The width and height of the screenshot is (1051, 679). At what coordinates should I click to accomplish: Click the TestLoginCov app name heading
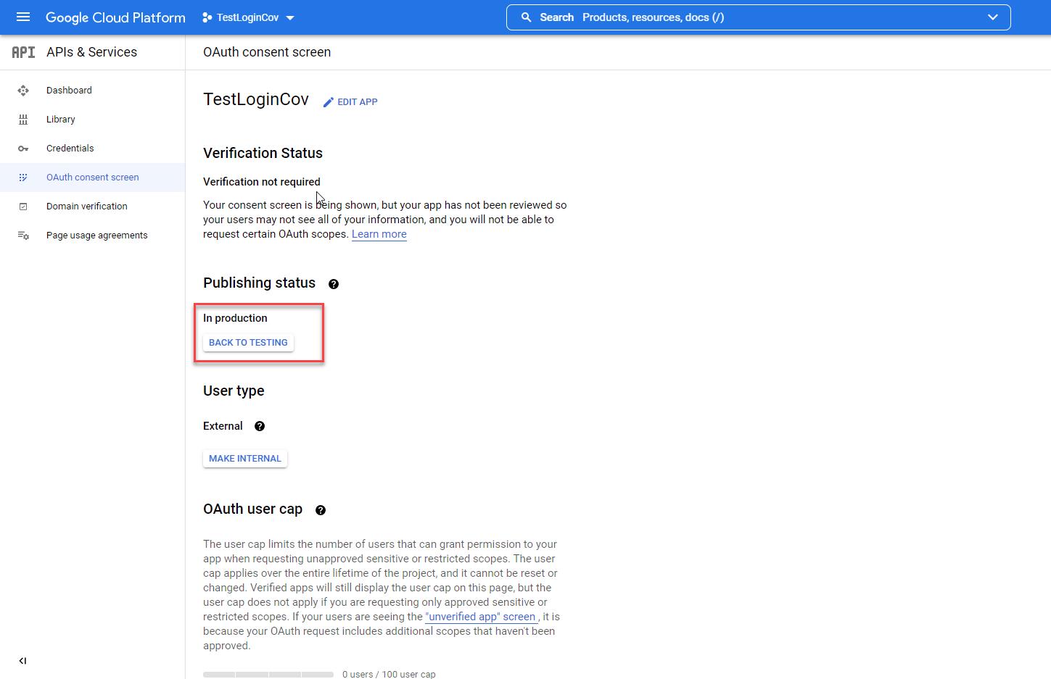pos(256,99)
